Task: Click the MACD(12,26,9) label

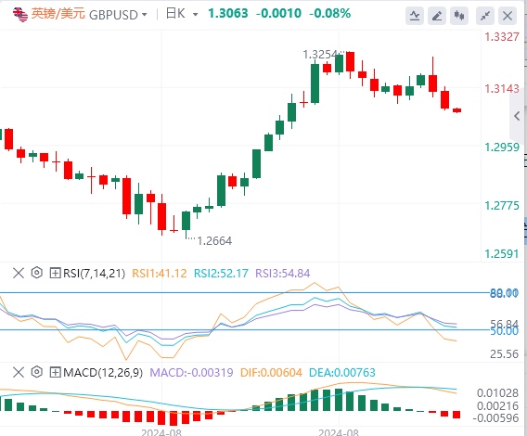Action: [x=103, y=373]
